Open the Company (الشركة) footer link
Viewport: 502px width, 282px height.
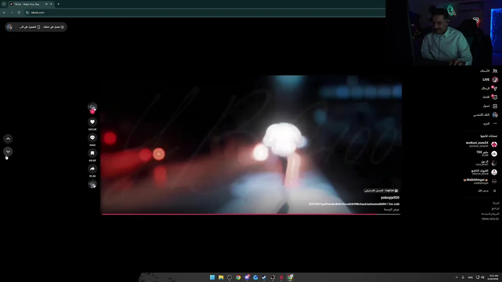[496, 203]
